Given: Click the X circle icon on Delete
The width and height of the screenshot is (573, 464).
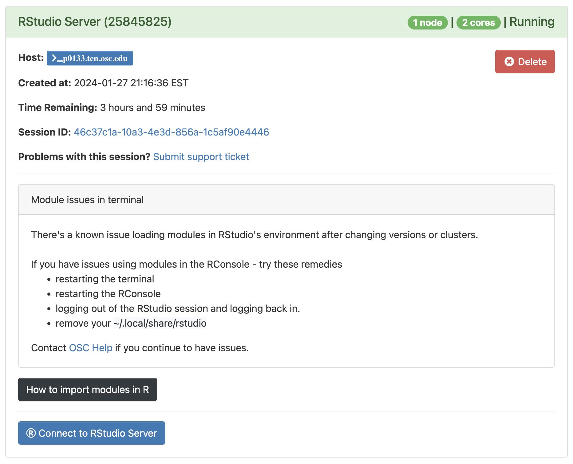Looking at the screenshot, I should pyautogui.click(x=509, y=61).
